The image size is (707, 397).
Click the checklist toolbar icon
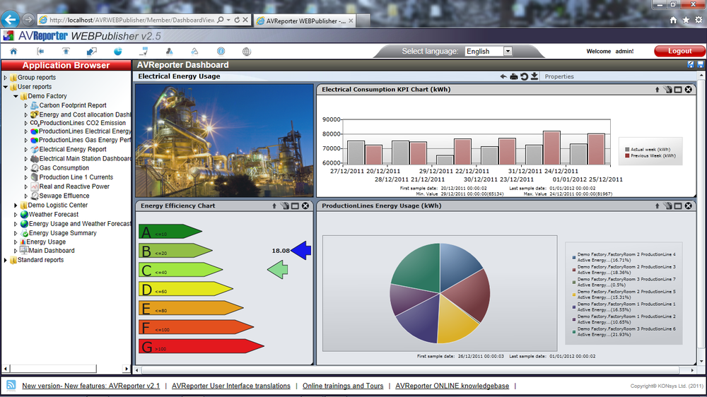(144, 52)
